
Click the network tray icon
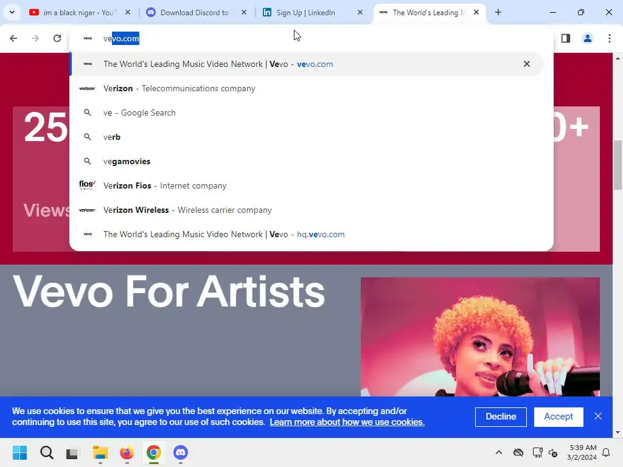coord(538,452)
